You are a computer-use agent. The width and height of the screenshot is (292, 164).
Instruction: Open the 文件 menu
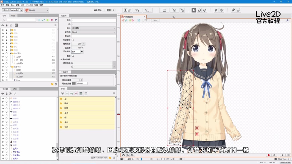[x=2, y=5]
